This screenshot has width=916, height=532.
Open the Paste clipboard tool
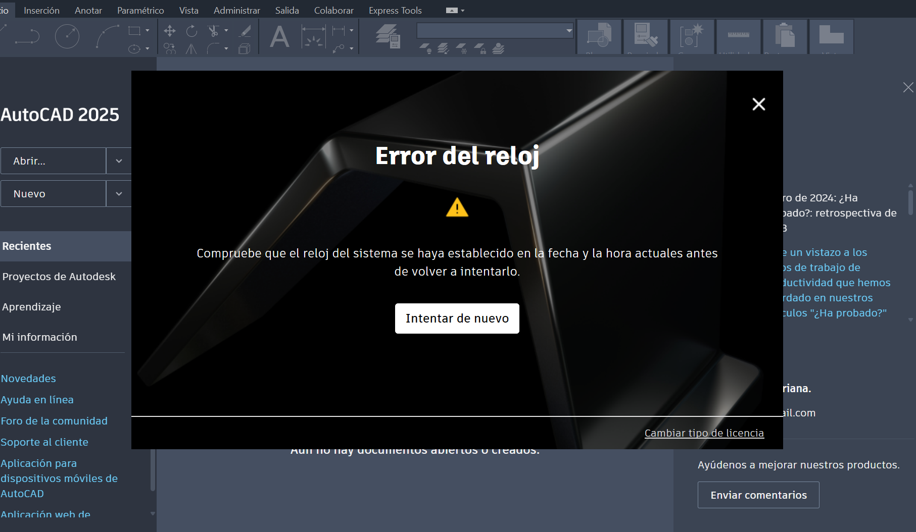pyautogui.click(x=785, y=36)
